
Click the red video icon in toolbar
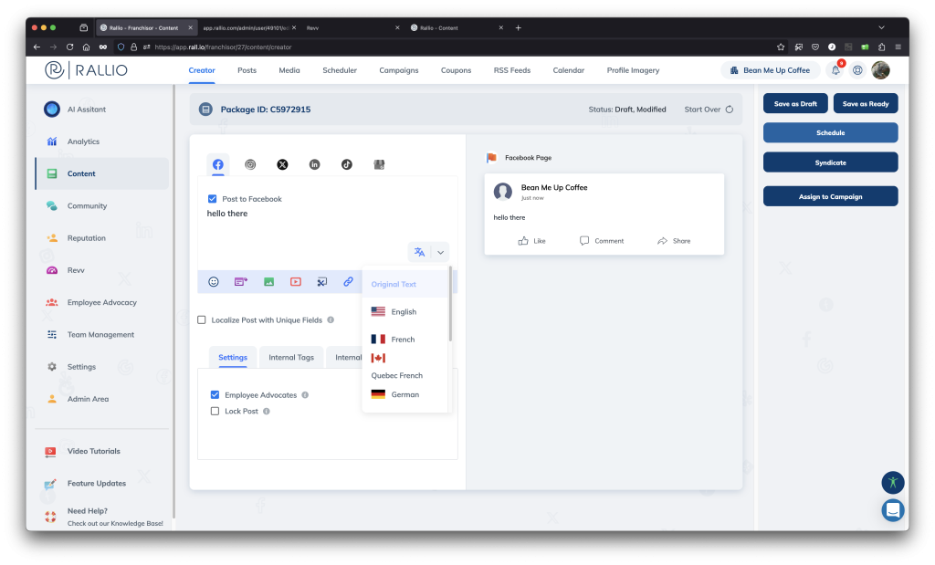click(296, 282)
